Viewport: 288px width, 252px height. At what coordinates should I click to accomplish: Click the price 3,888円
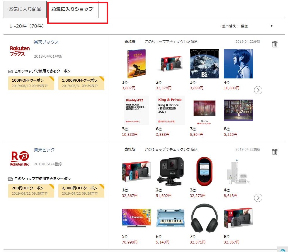coord(163,135)
